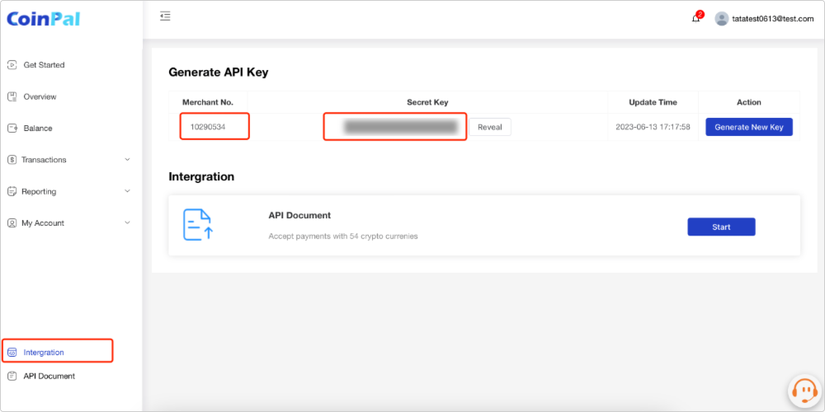This screenshot has height=412, width=825.
Task: Click the Get Started sidebar icon
Action: tap(12, 65)
